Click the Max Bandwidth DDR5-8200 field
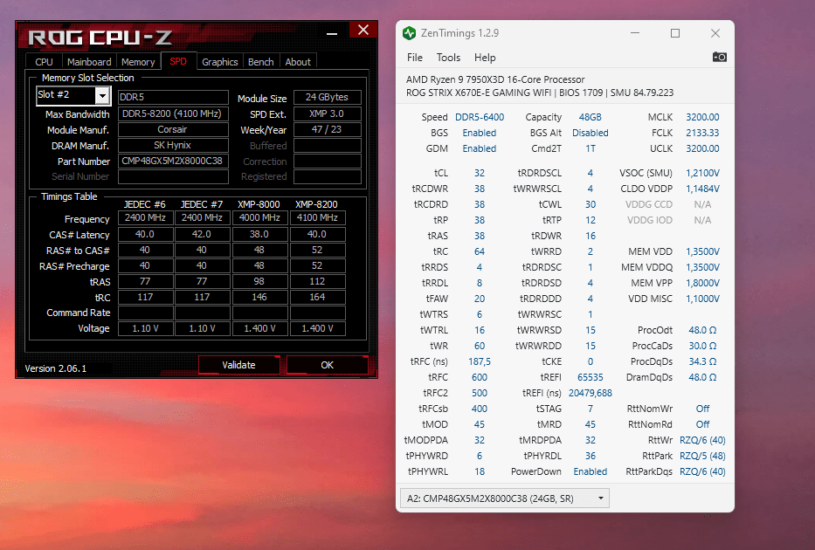Viewport: 815px width, 550px height. [x=173, y=113]
